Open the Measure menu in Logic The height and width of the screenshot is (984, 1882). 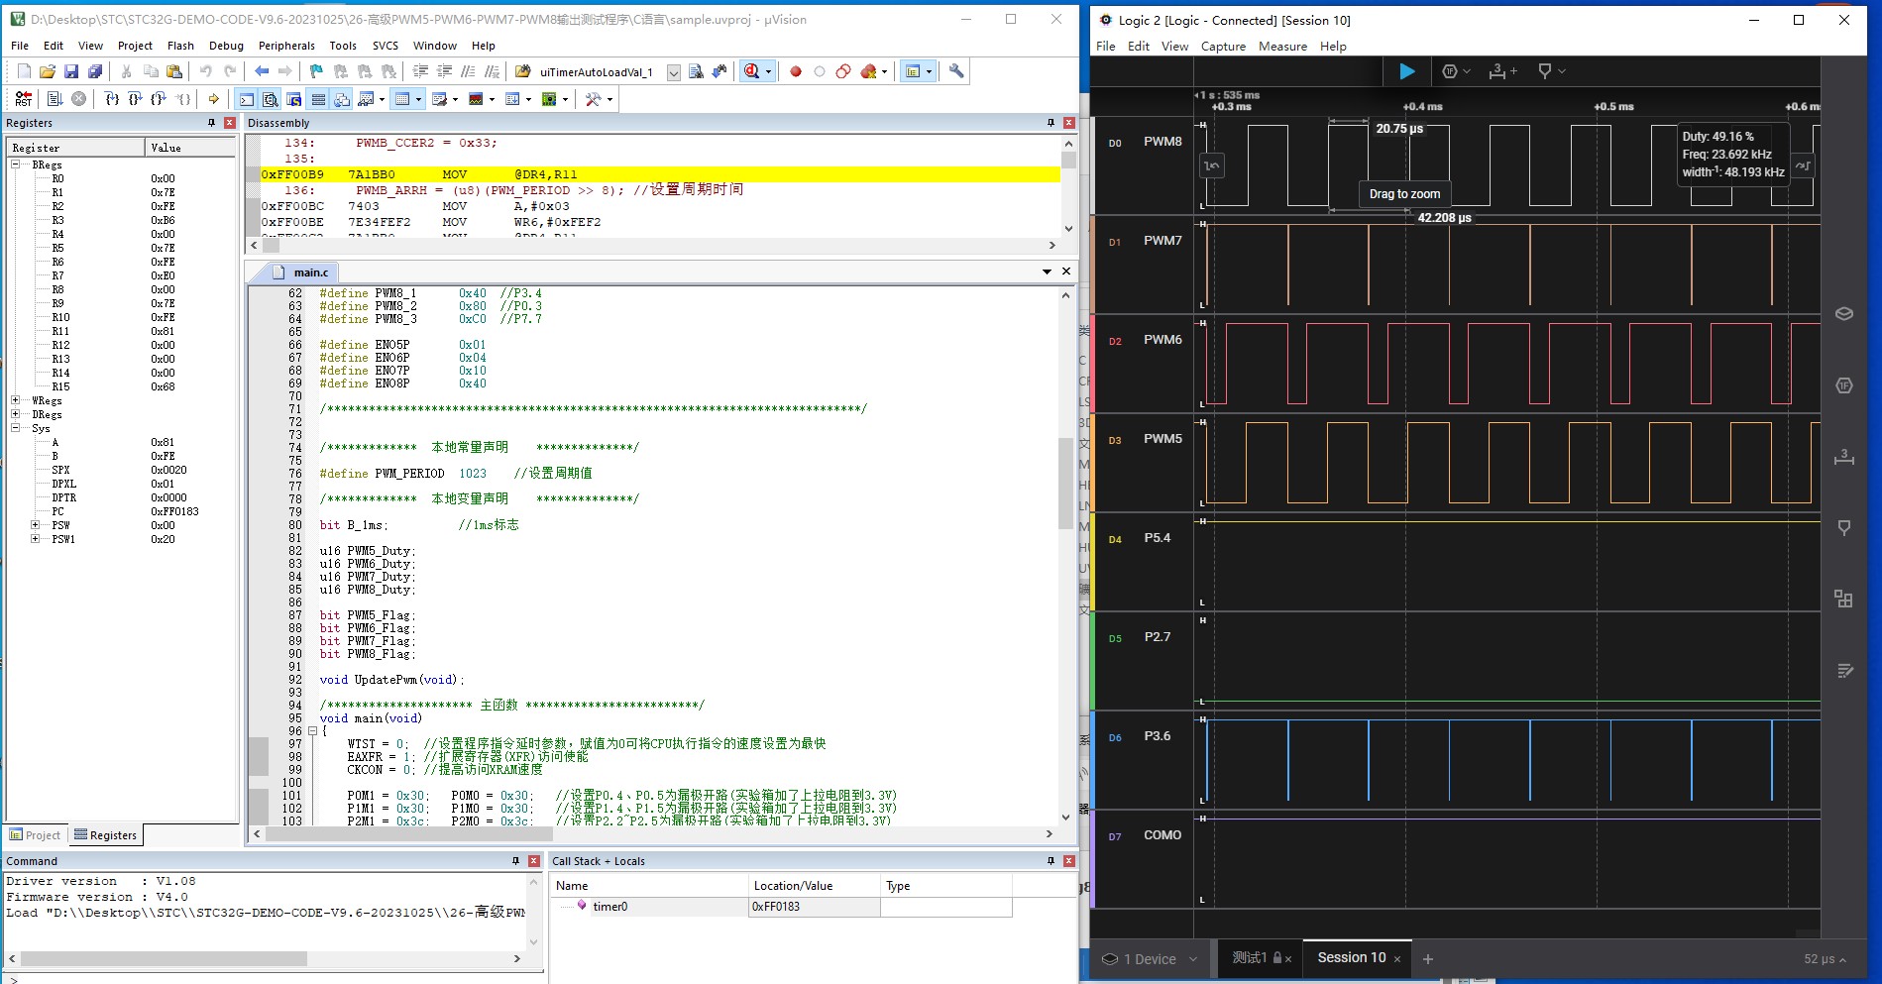point(1282,46)
